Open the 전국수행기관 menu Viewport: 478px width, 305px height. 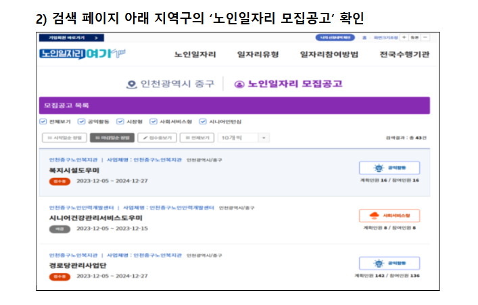point(404,54)
